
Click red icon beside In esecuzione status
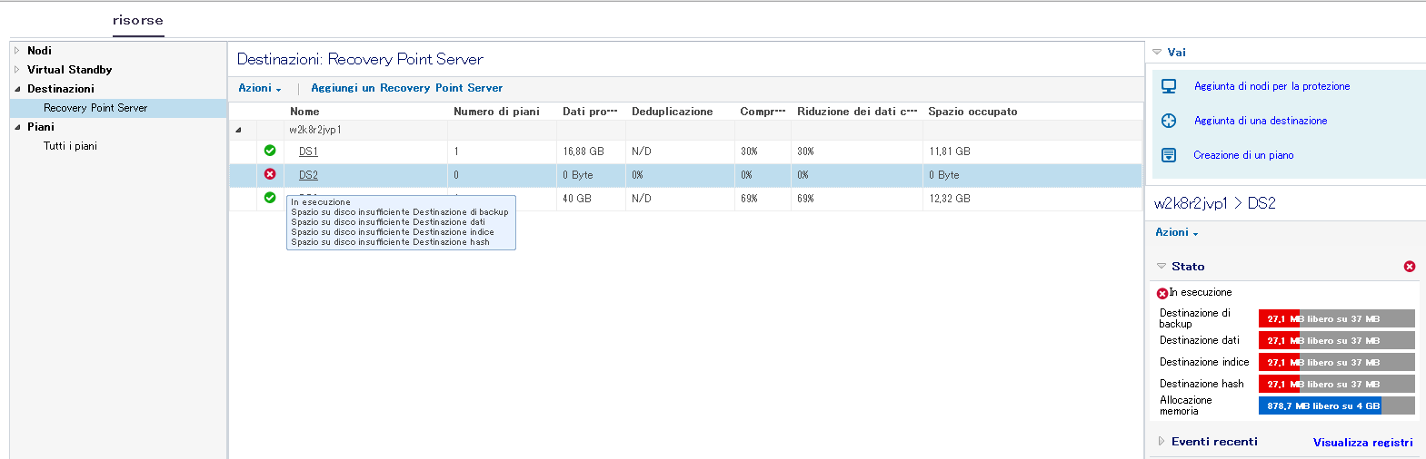pyautogui.click(x=1162, y=293)
